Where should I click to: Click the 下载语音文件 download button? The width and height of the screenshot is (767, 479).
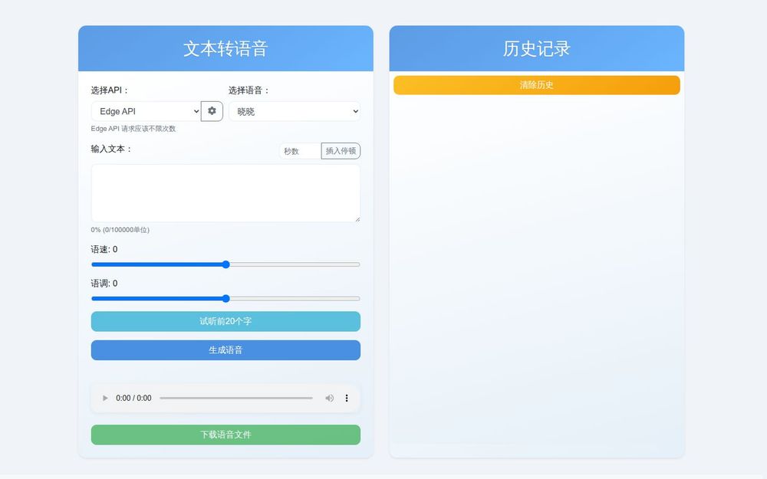click(225, 435)
